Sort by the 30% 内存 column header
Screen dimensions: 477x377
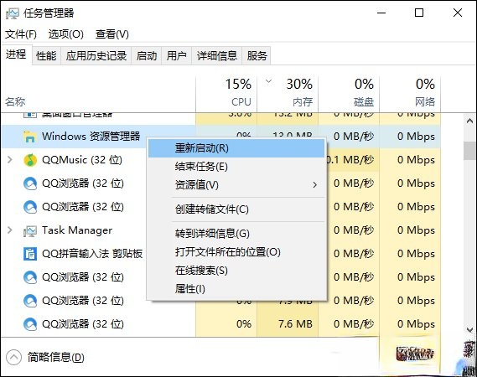tap(288, 94)
